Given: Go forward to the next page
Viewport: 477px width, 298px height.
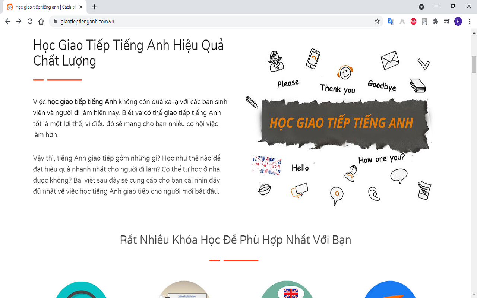Looking at the screenshot, I should point(19,22).
